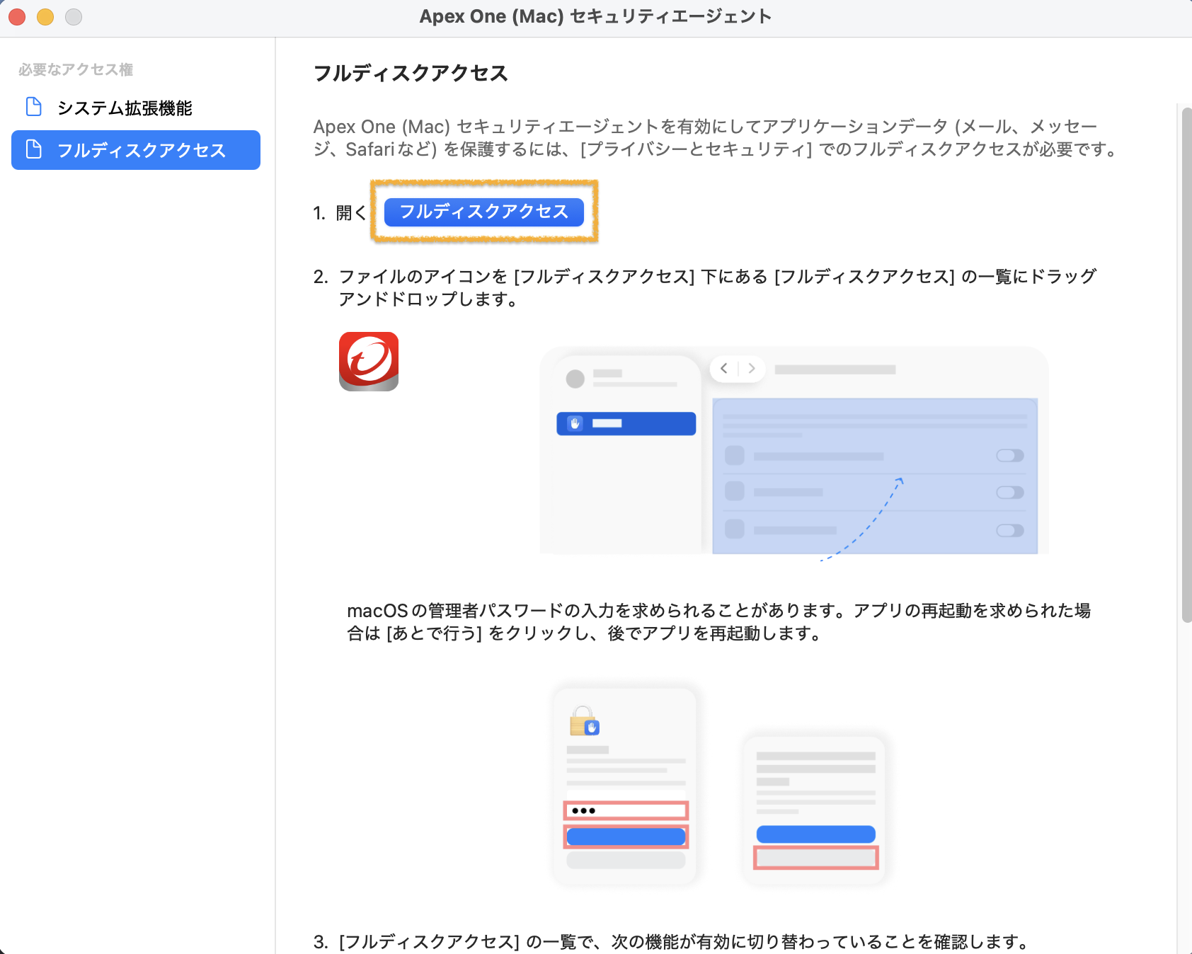Toggle the second switch in the illustrated list

pyautogui.click(x=1009, y=493)
